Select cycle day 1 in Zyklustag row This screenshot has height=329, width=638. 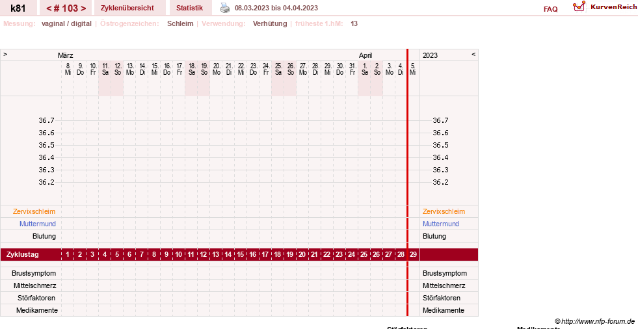click(68, 255)
